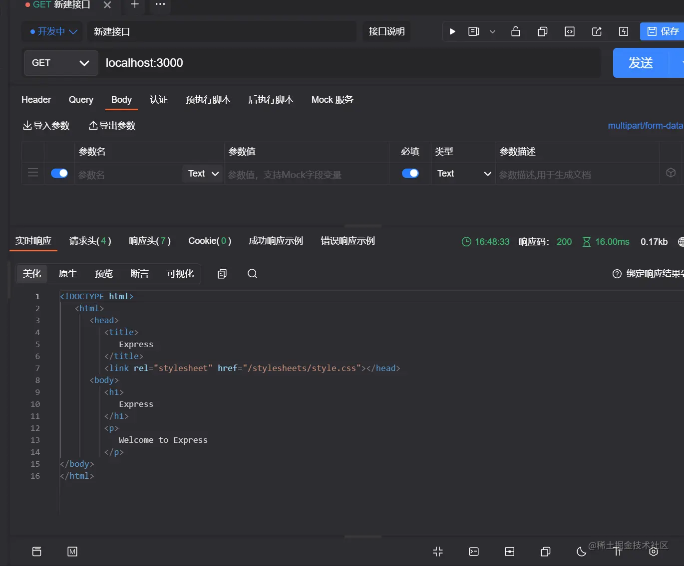Open the Cookie(0) tab
Screen dimensions: 684x566
point(210,241)
